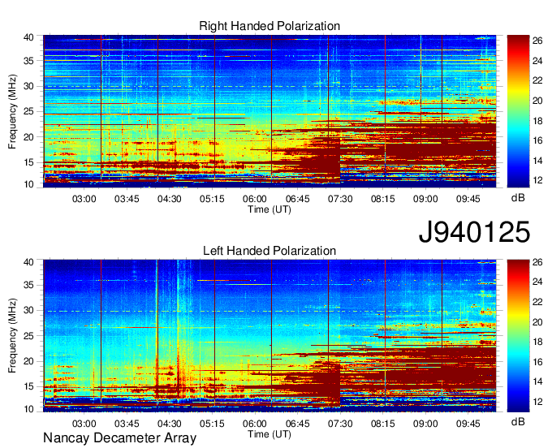
Task: Click the 'dB' label under Right Handed color bar
Action: (x=518, y=198)
